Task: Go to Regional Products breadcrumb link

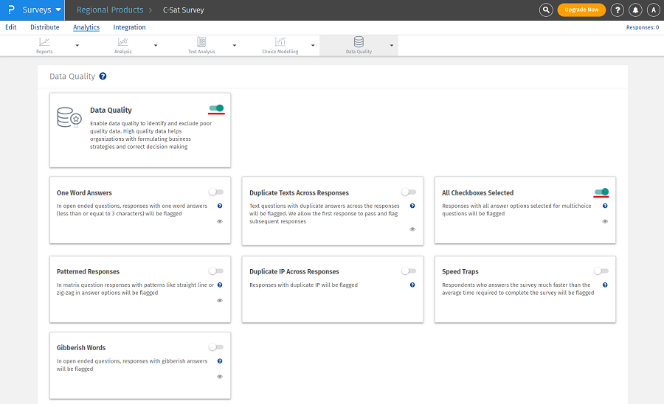Action: click(108, 10)
